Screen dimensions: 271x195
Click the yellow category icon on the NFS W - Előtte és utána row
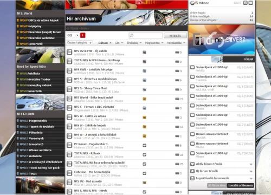144,118
